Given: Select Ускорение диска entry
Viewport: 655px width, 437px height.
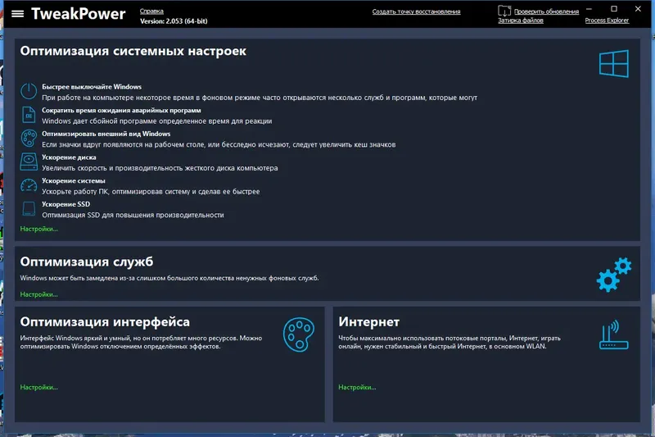Looking at the screenshot, I should tap(69, 157).
